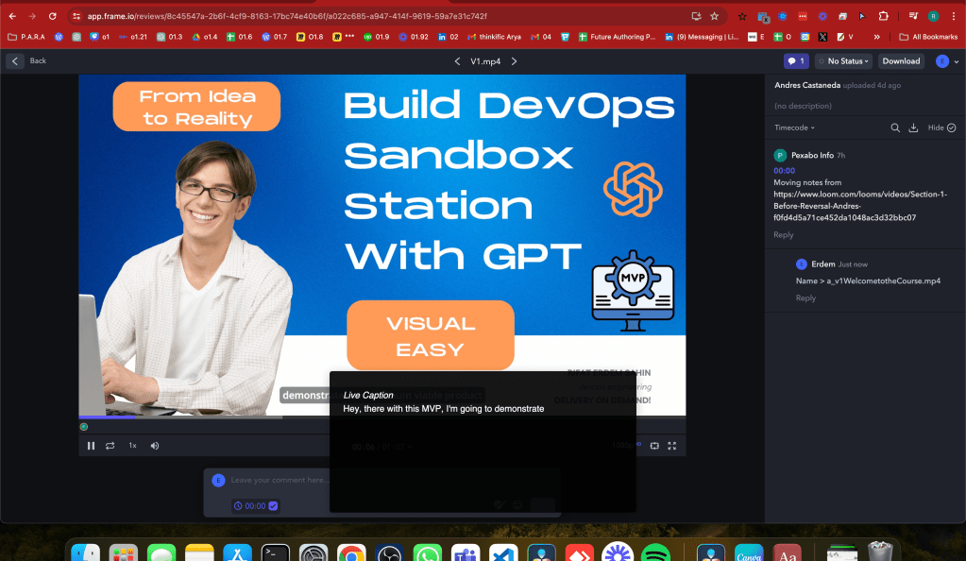This screenshot has height=561, width=966.
Task: Toggle theater fit-width view icon
Action: (654, 446)
